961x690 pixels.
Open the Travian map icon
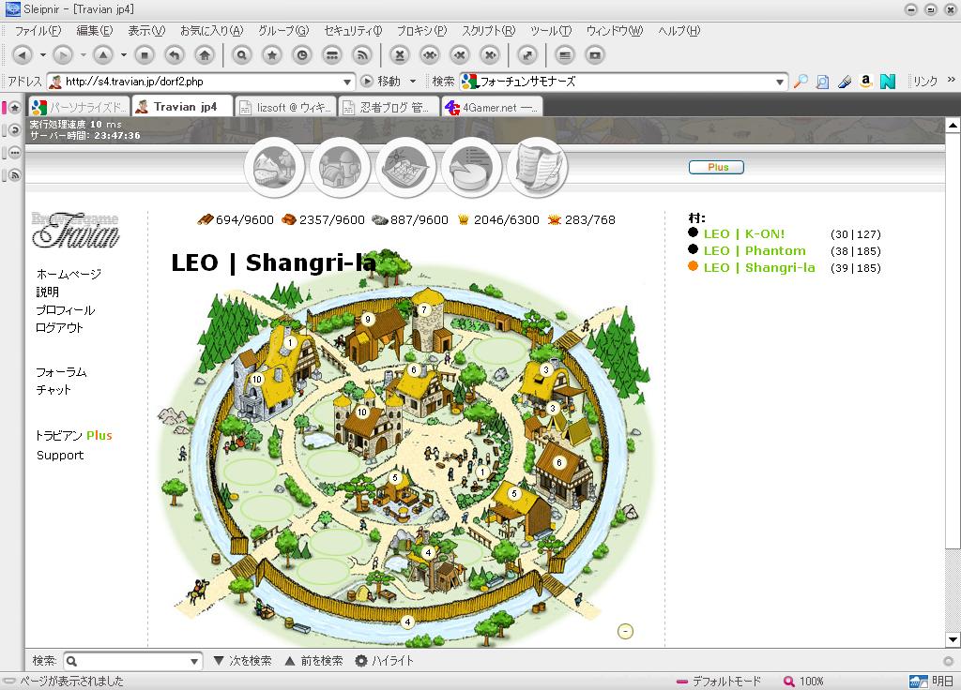[405, 167]
